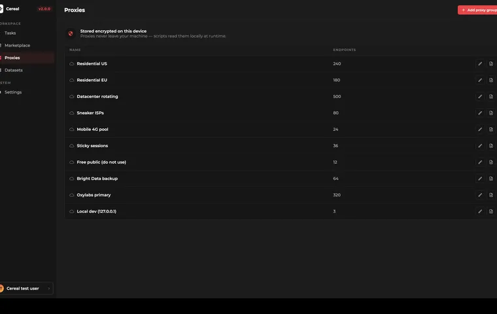The width and height of the screenshot is (497, 314).
Task: Click the 320 endpoints value
Action: pyautogui.click(x=337, y=195)
